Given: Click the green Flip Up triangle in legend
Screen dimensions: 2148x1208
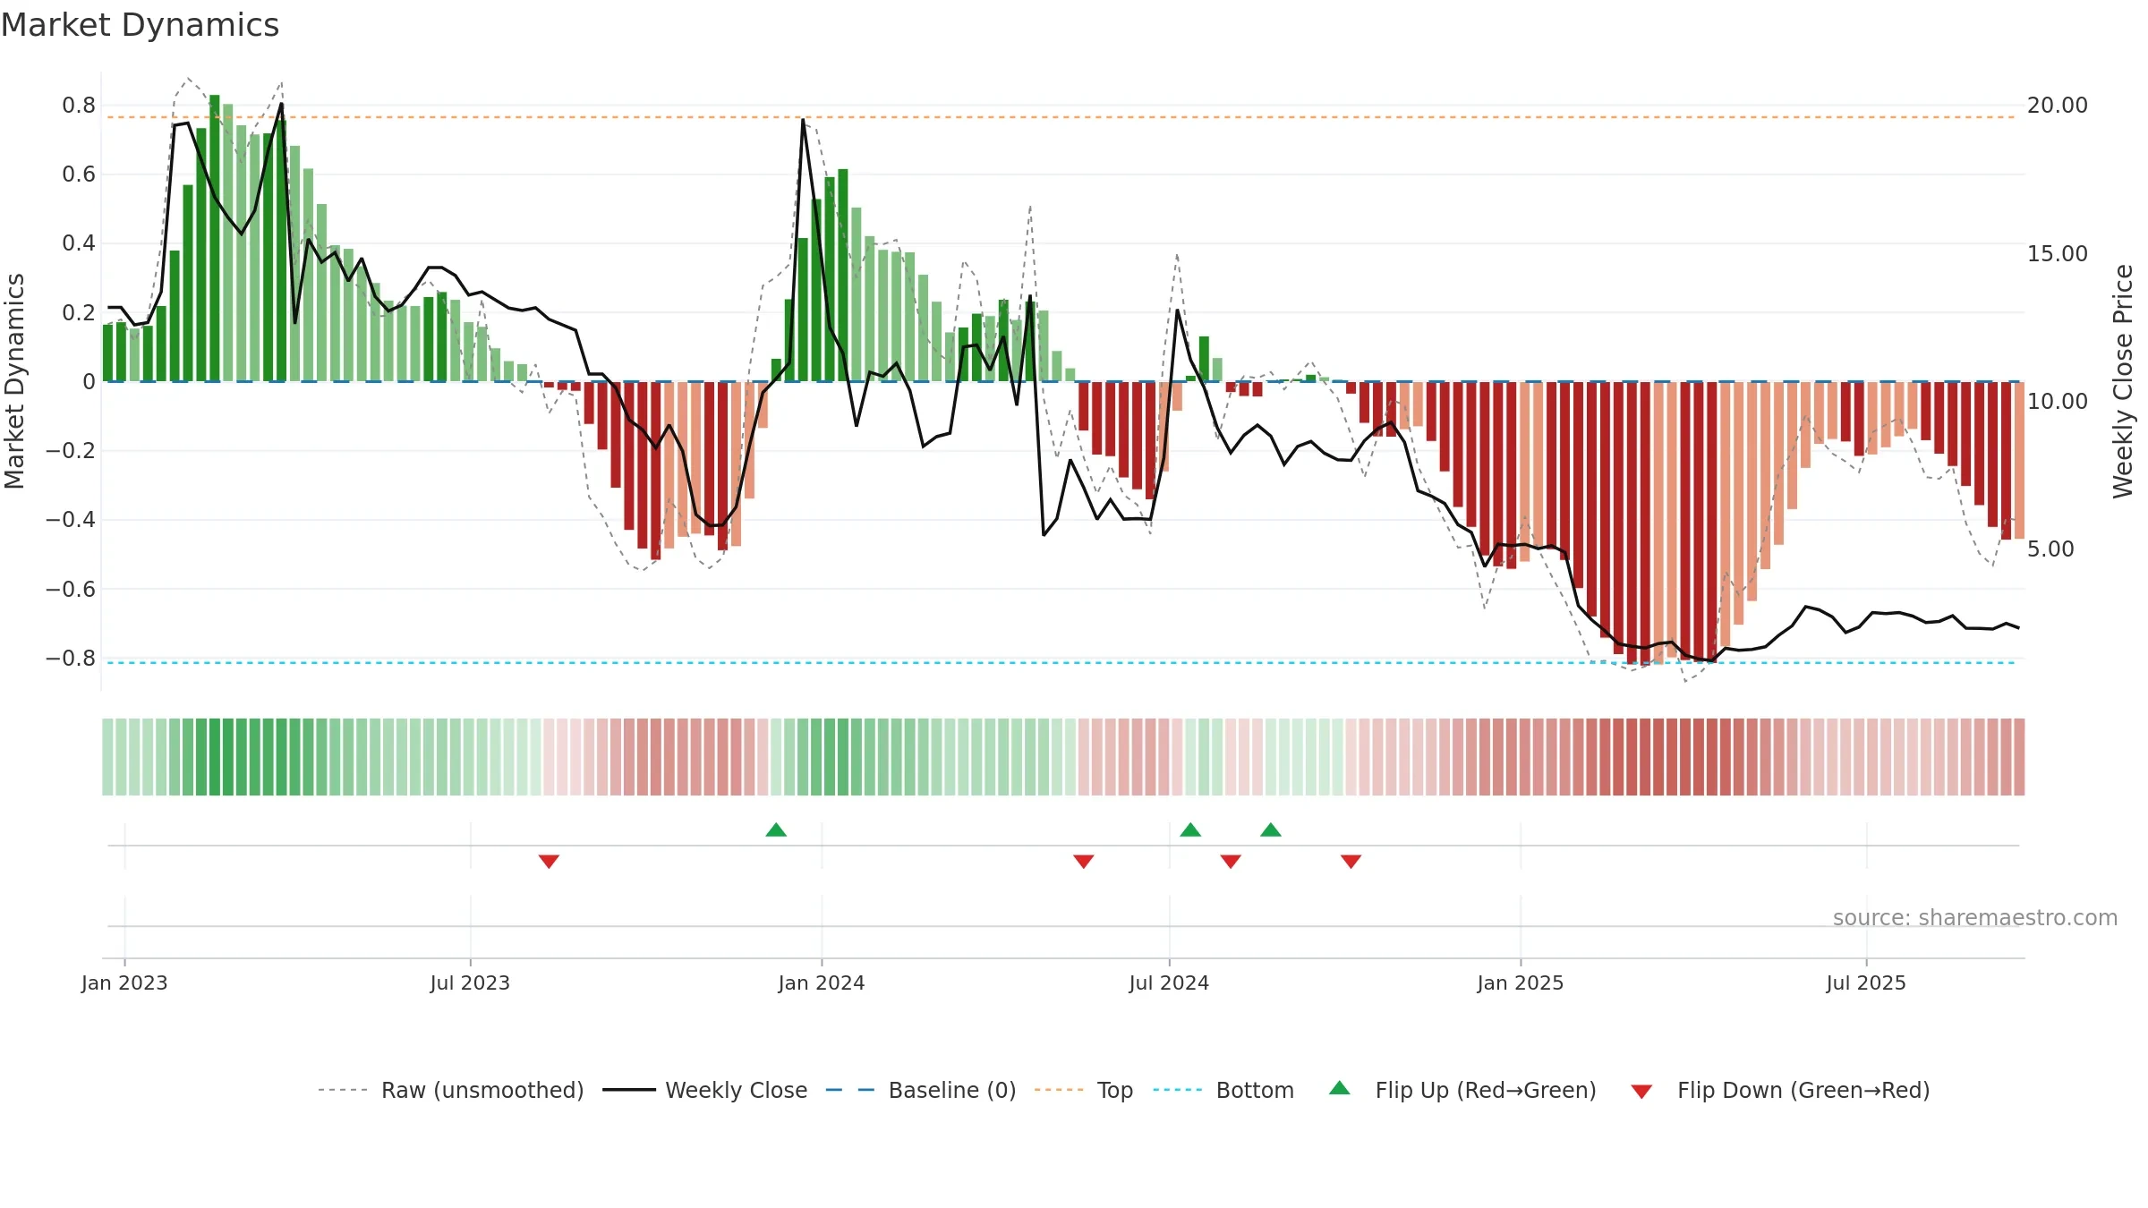Looking at the screenshot, I should 1340,1088.
